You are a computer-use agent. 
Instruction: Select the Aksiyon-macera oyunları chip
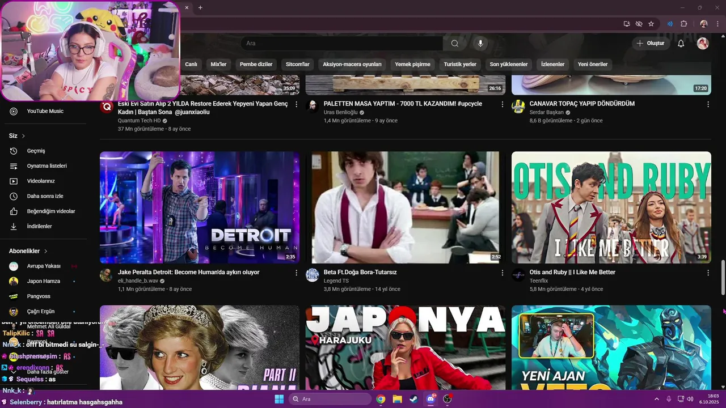pyautogui.click(x=352, y=64)
